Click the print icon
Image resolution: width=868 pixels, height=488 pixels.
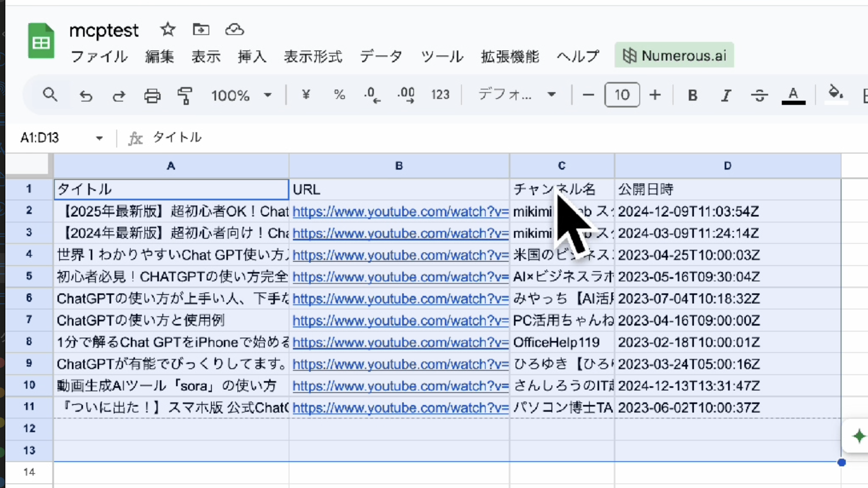point(152,96)
